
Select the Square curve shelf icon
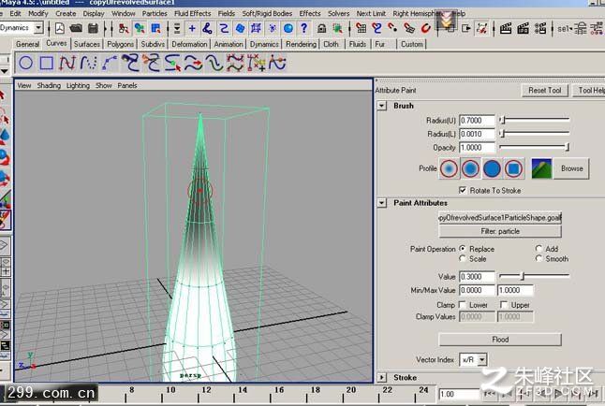pos(47,63)
